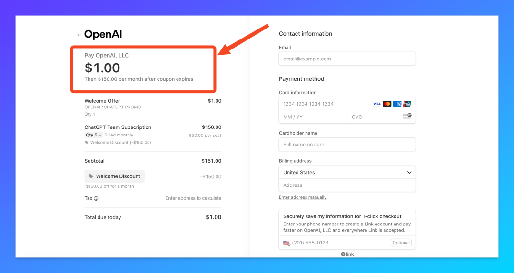The width and height of the screenshot is (514, 273).
Task: Click the Payment method heading
Action: tap(302, 79)
